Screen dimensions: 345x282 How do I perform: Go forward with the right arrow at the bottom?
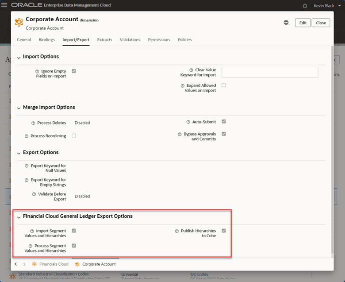[24, 264]
